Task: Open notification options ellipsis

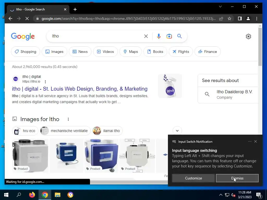Action: pyautogui.click(x=250, y=141)
